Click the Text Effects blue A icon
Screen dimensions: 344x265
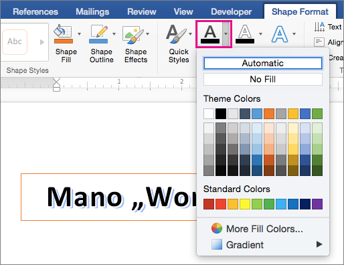point(280,34)
